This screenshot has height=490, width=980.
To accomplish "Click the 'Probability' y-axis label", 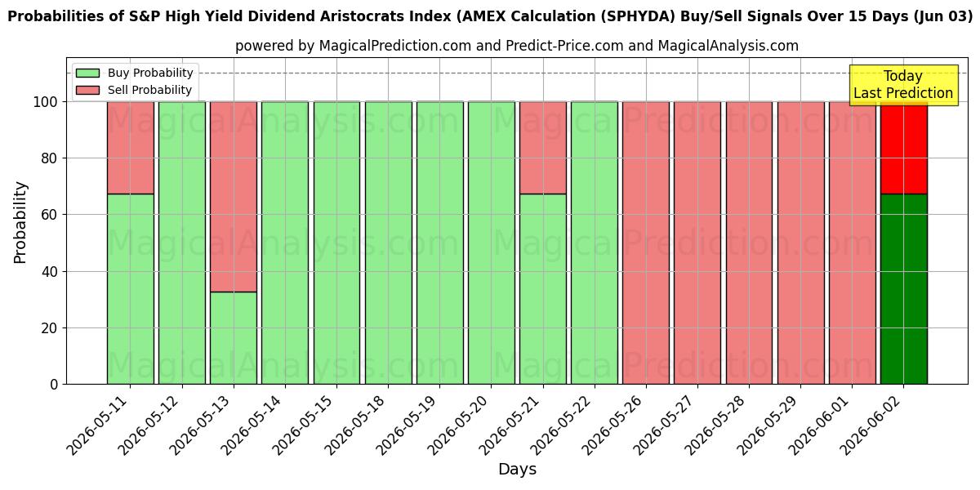I will 20,221.
